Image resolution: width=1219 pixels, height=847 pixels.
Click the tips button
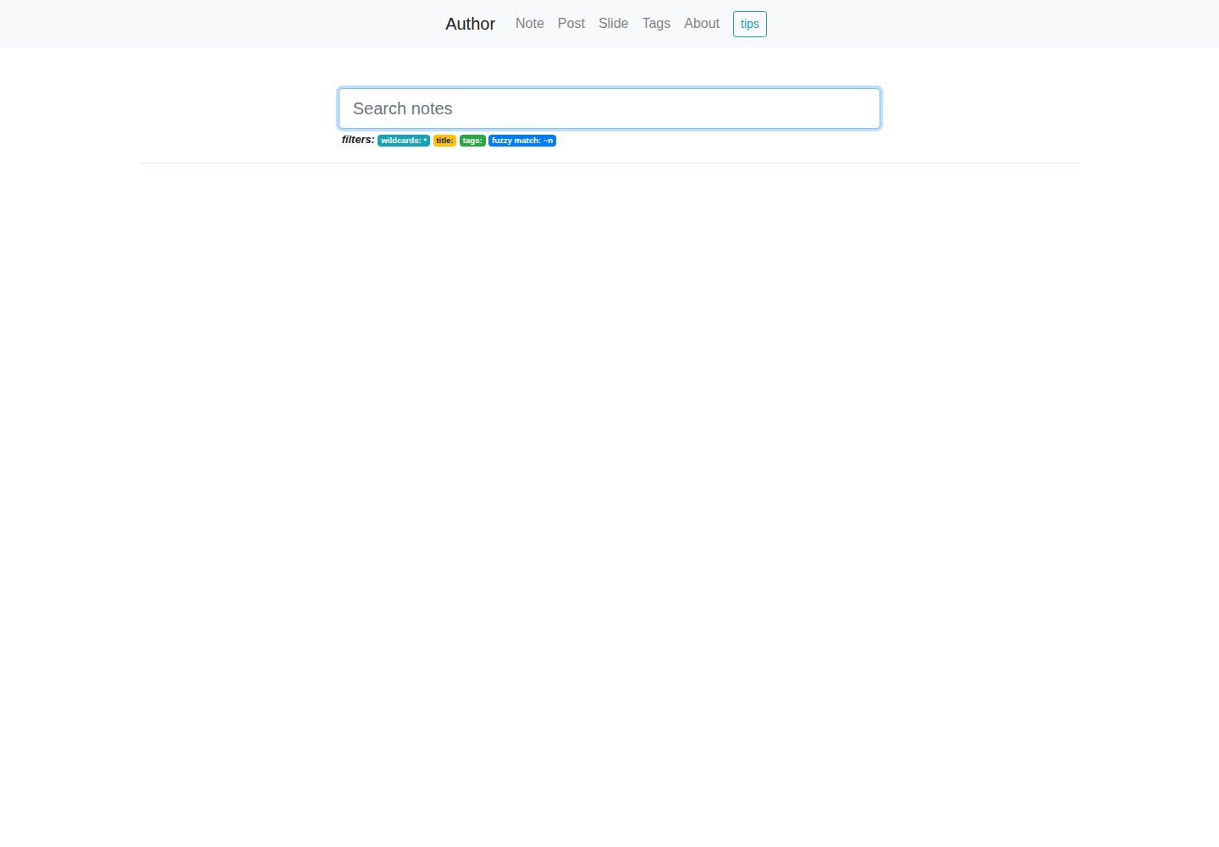click(750, 24)
